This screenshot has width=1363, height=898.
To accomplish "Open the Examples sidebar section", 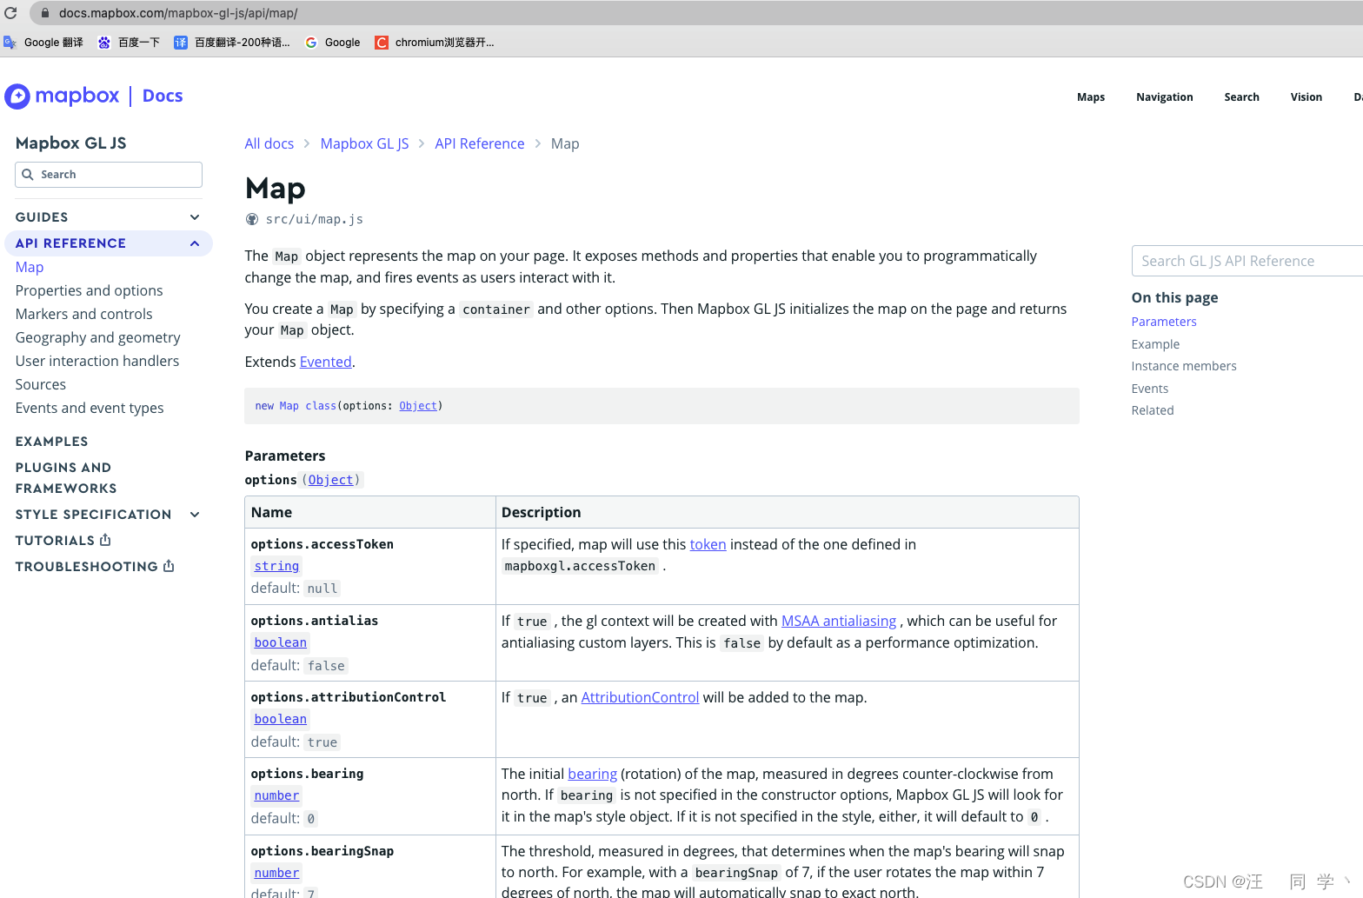I will [52, 442].
